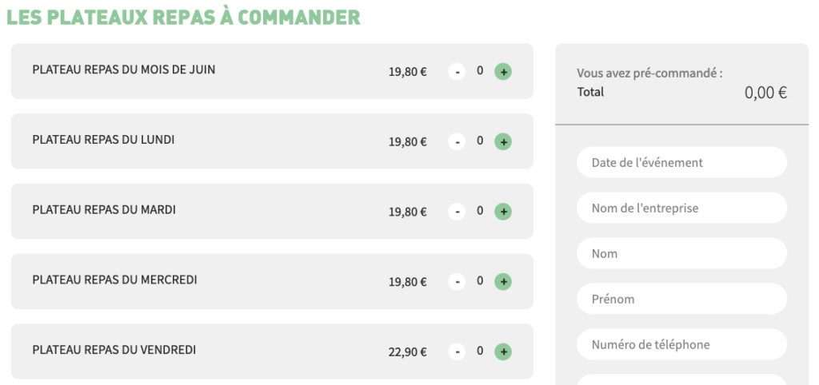Add one Plateau Repas du Vendredi
The height and width of the screenshot is (385, 819).
(x=503, y=351)
